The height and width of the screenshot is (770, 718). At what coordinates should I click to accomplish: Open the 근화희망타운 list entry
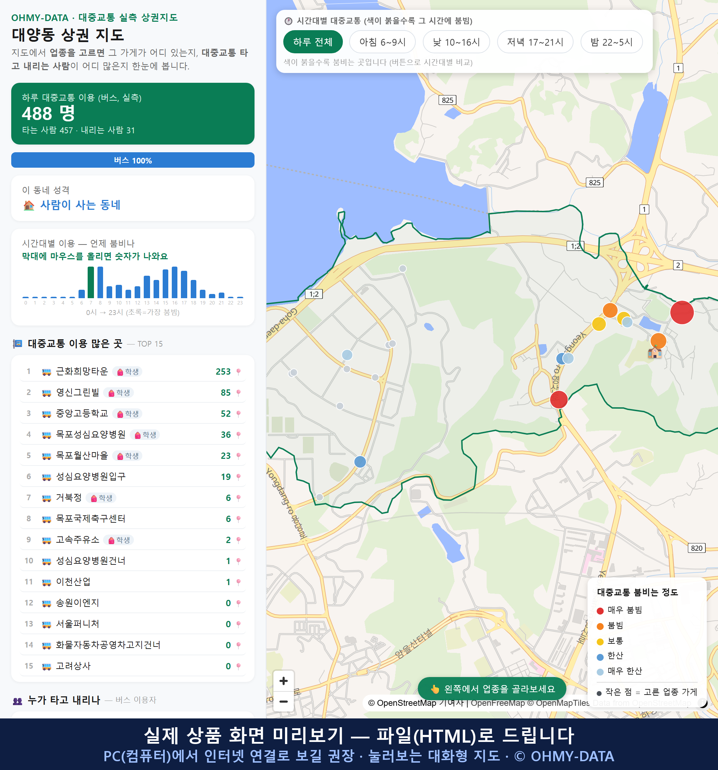133,371
